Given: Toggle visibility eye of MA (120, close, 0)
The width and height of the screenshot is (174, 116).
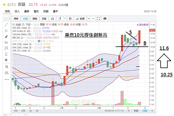Looking at the screenshot, I should point(36,44).
